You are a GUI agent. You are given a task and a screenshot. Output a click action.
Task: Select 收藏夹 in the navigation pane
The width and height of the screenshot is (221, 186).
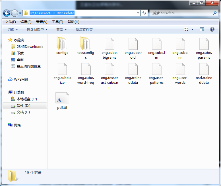16,40
